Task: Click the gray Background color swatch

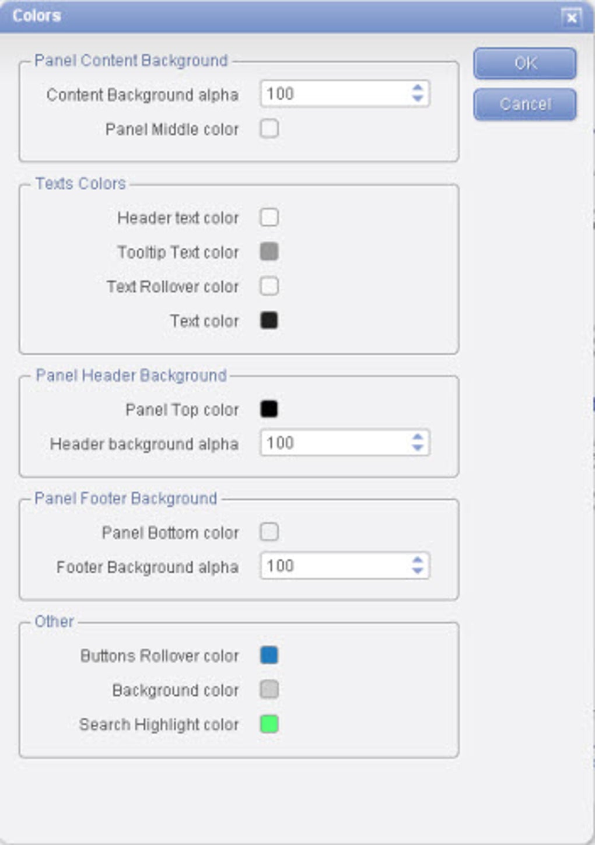Action: 269,690
